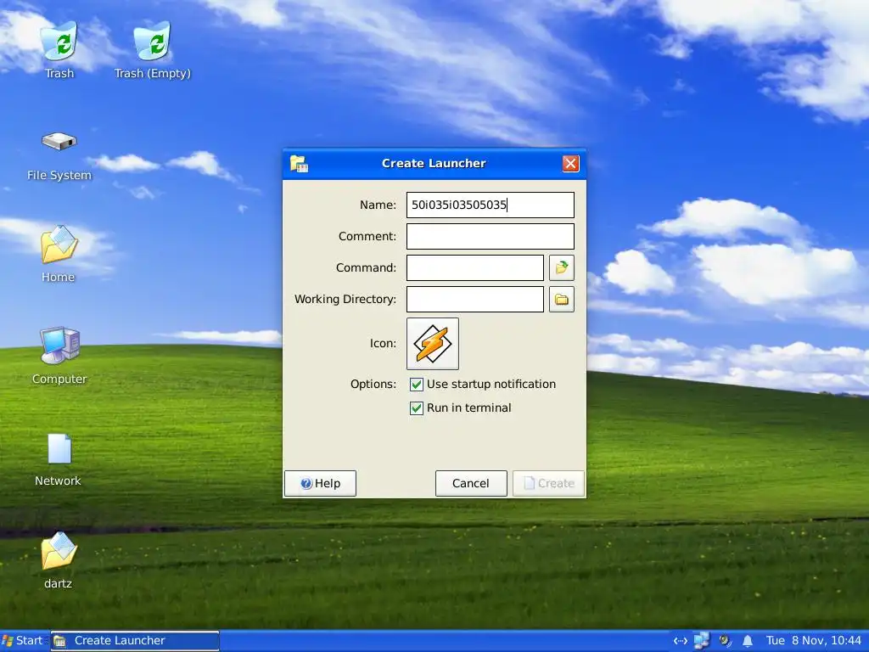Click the Create button
Viewport: 869px width, 652px height.
point(549,483)
